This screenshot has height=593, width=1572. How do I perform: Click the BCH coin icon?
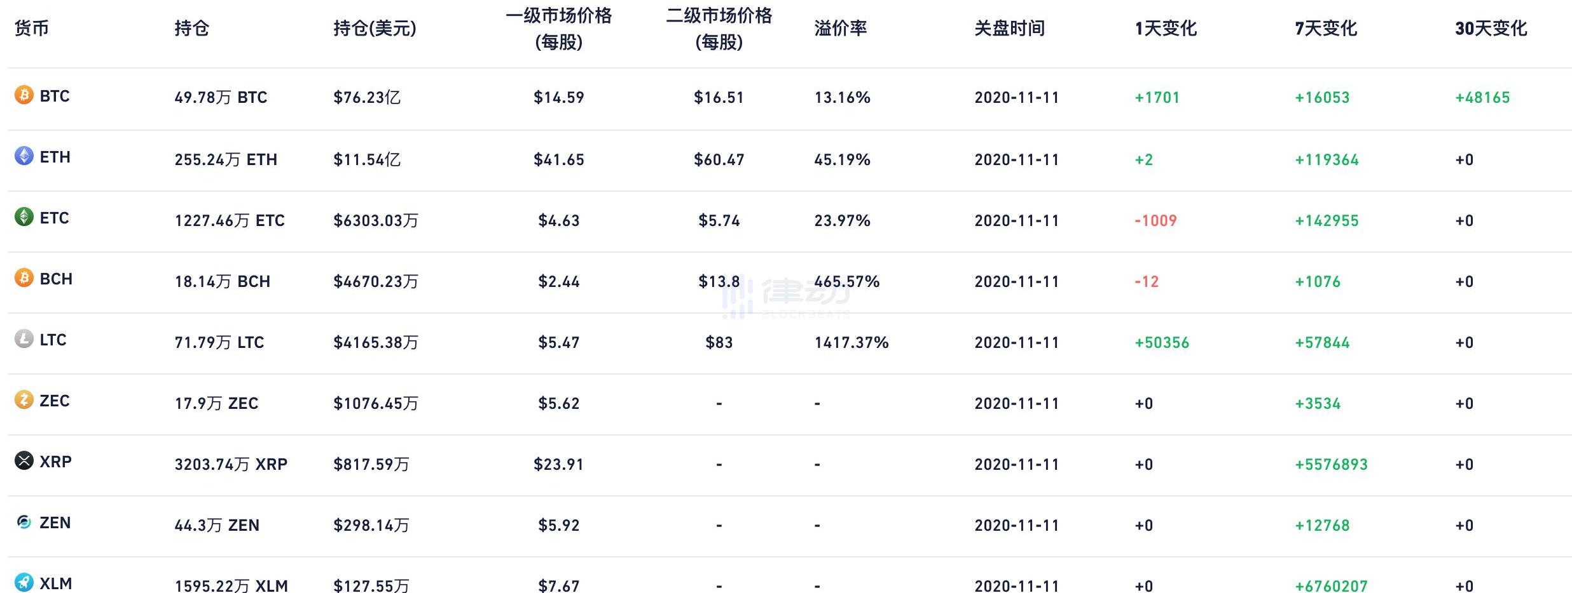pyautogui.click(x=24, y=278)
